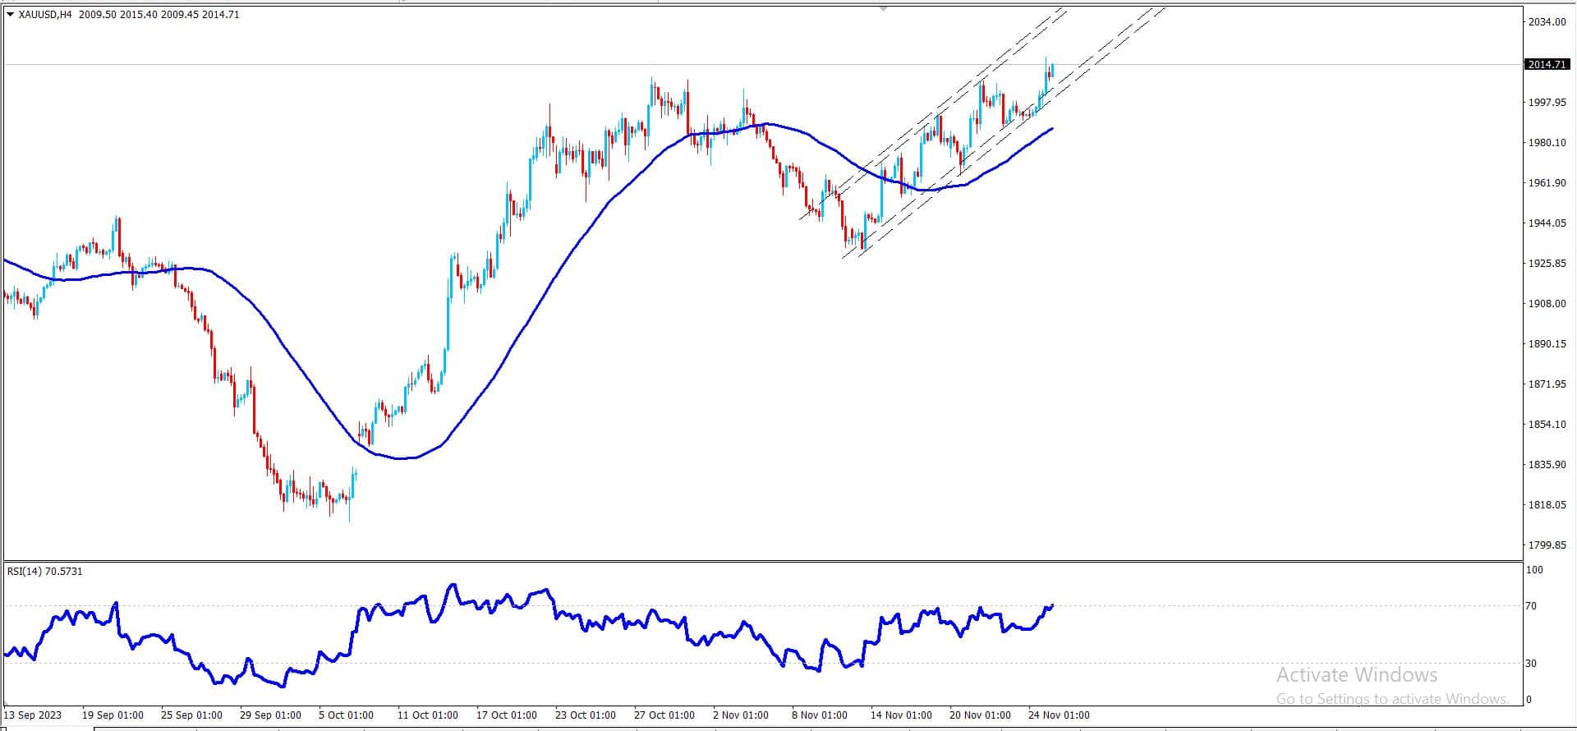
Task: Open the triangle menu beside XAUUSD,H4
Action: point(10,14)
